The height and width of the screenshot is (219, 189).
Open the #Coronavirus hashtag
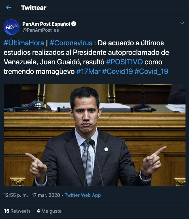tap(71, 43)
